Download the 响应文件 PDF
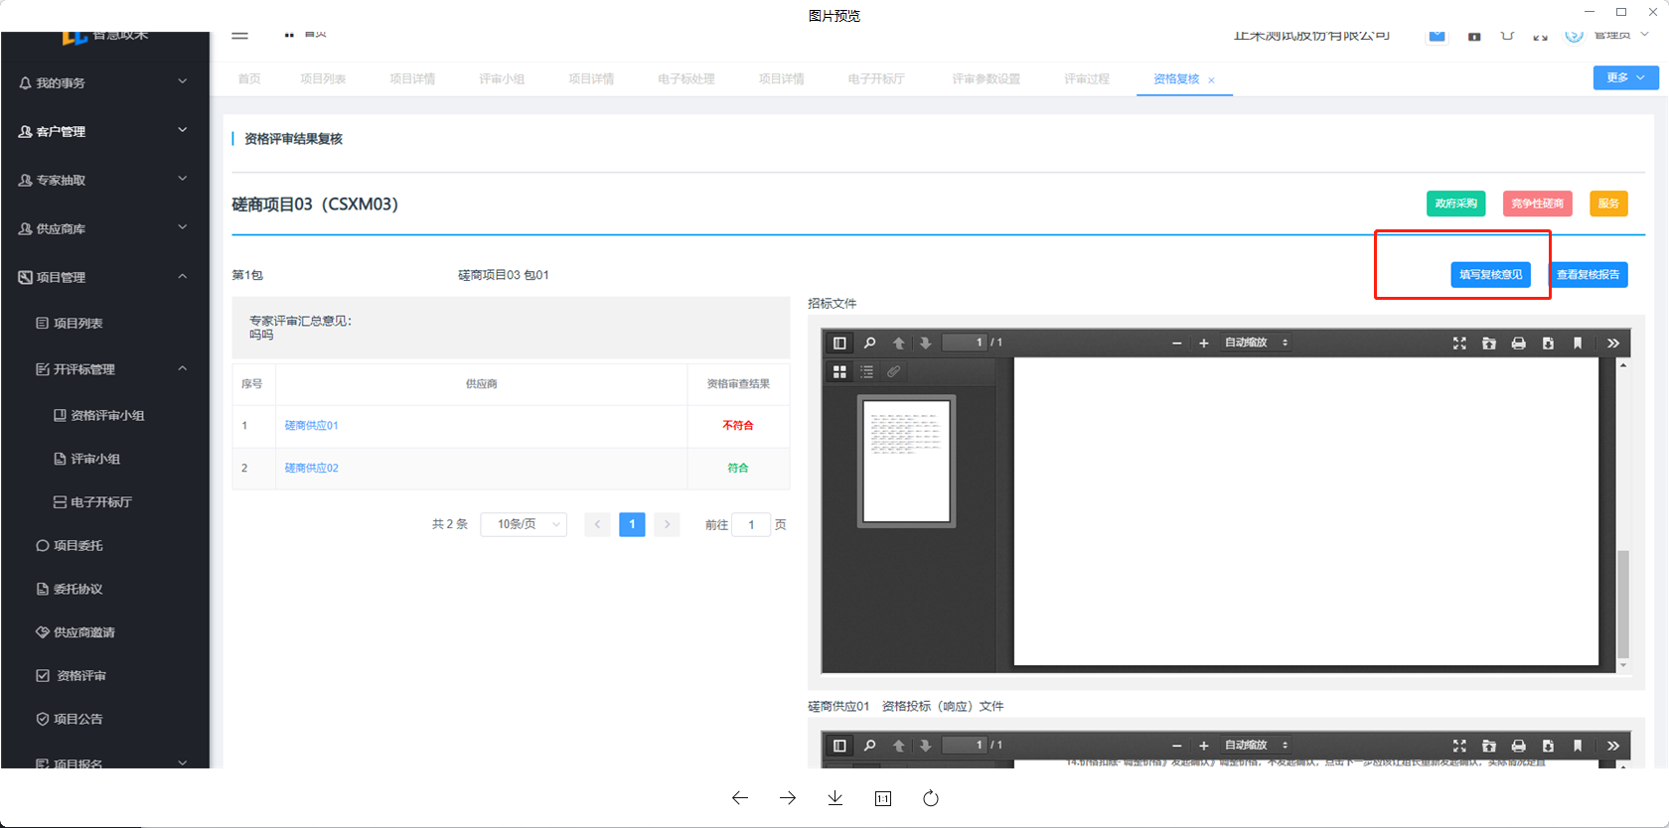The width and height of the screenshot is (1669, 828). [1548, 746]
